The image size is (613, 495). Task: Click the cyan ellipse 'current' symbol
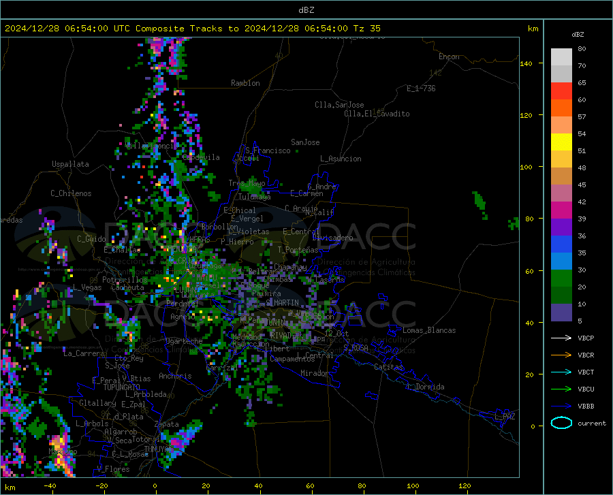[x=561, y=423]
